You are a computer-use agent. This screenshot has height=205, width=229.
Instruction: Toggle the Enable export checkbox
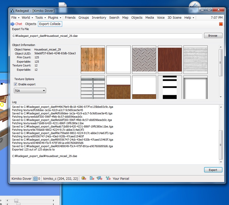pos(16,84)
